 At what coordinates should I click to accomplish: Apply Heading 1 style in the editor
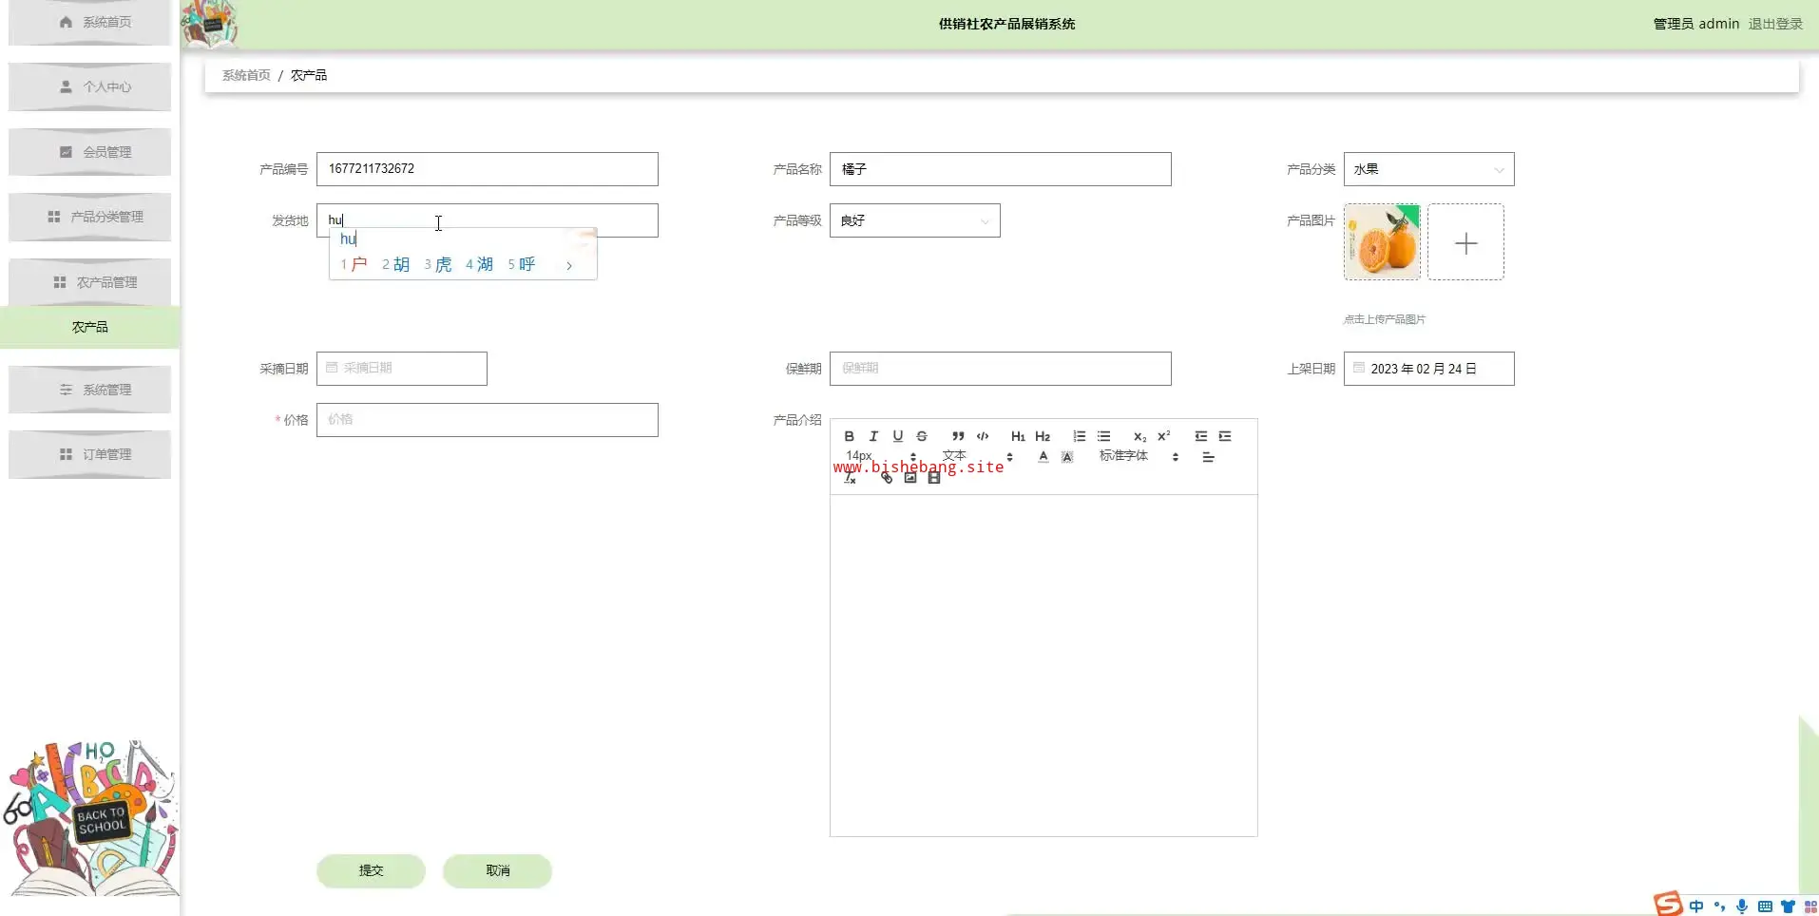point(1018,436)
